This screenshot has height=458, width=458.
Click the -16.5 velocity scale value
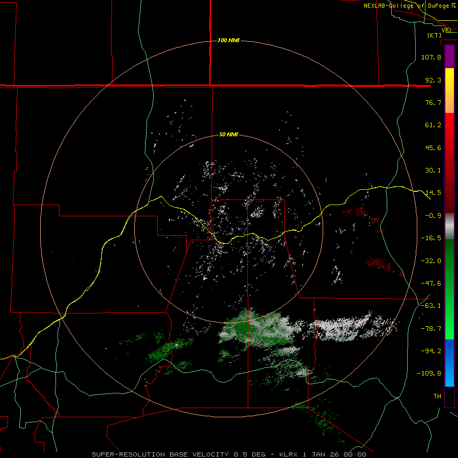[431, 238]
